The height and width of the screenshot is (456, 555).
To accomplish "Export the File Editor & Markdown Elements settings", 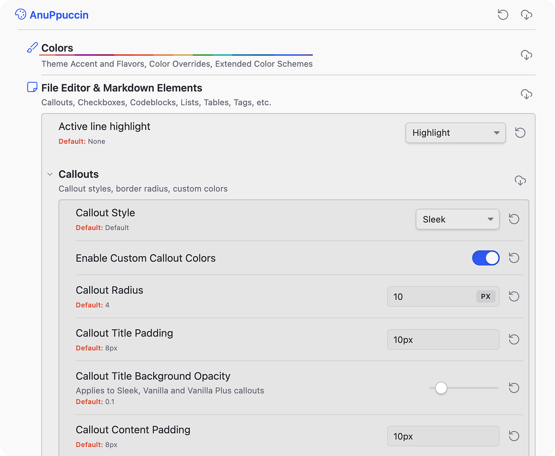I will pyautogui.click(x=527, y=94).
